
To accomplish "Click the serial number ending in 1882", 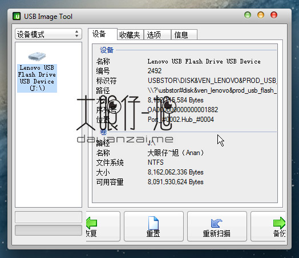I will (x=183, y=110).
